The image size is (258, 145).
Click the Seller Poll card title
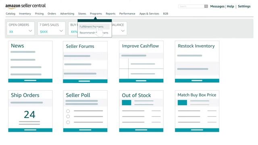point(78,95)
